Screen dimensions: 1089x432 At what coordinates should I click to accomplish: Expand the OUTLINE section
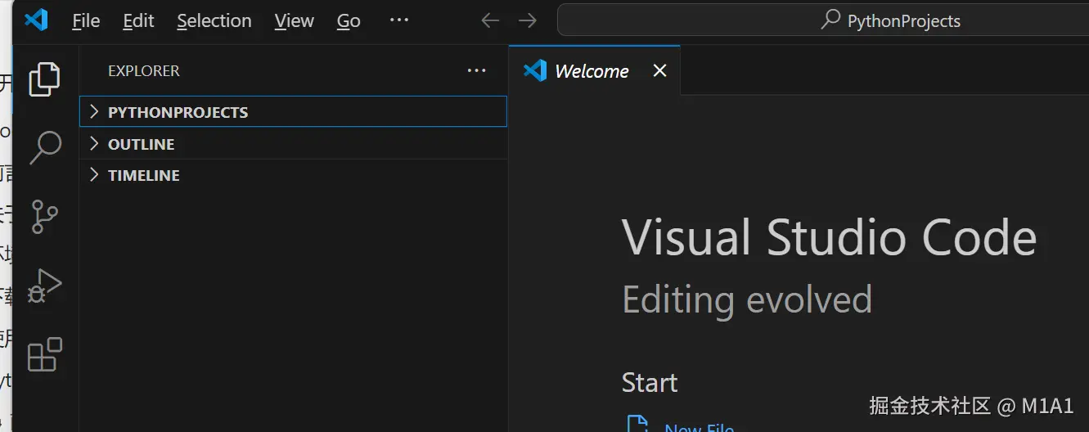(293, 144)
